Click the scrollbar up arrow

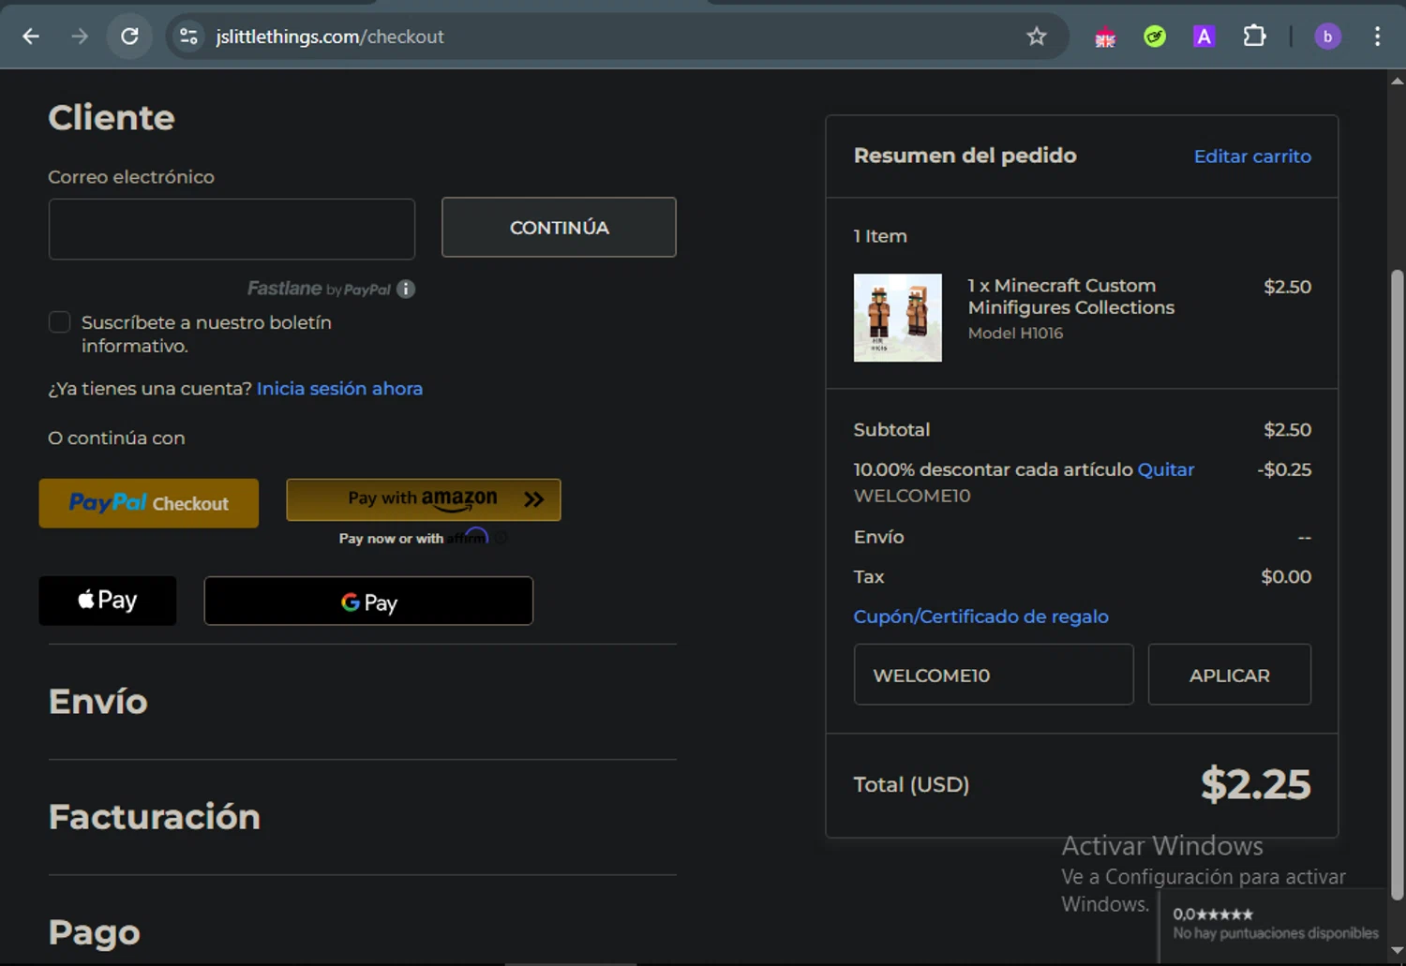pos(1398,82)
